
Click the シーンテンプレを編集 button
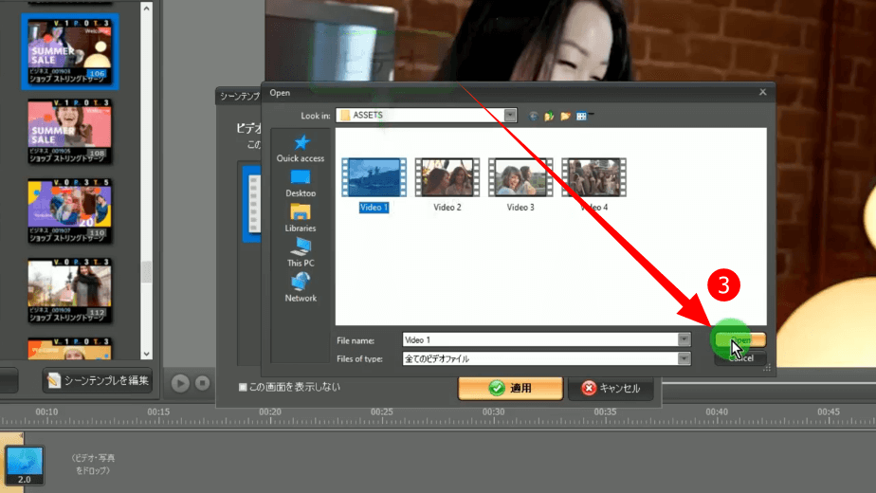pyautogui.click(x=99, y=380)
